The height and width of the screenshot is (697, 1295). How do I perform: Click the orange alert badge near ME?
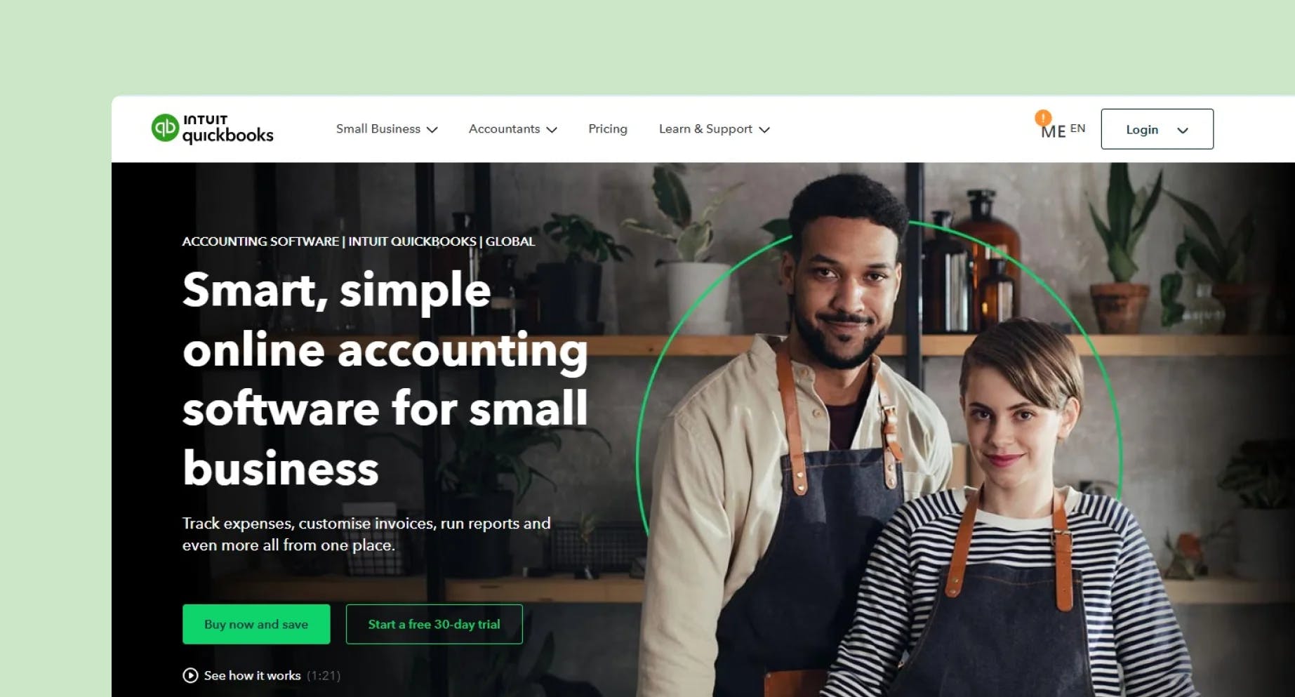pyautogui.click(x=1043, y=117)
